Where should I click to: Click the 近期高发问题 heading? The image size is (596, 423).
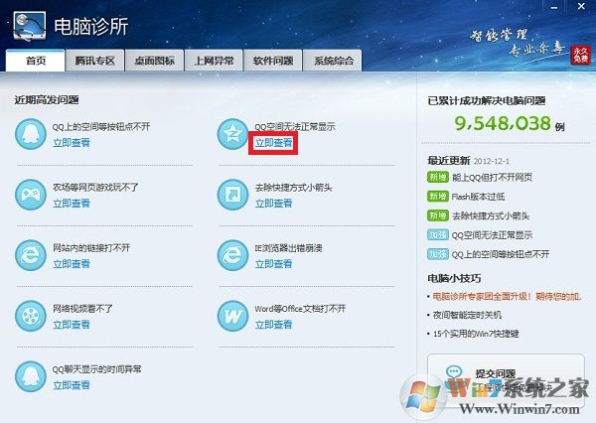pyautogui.click(x=47, y=100)
